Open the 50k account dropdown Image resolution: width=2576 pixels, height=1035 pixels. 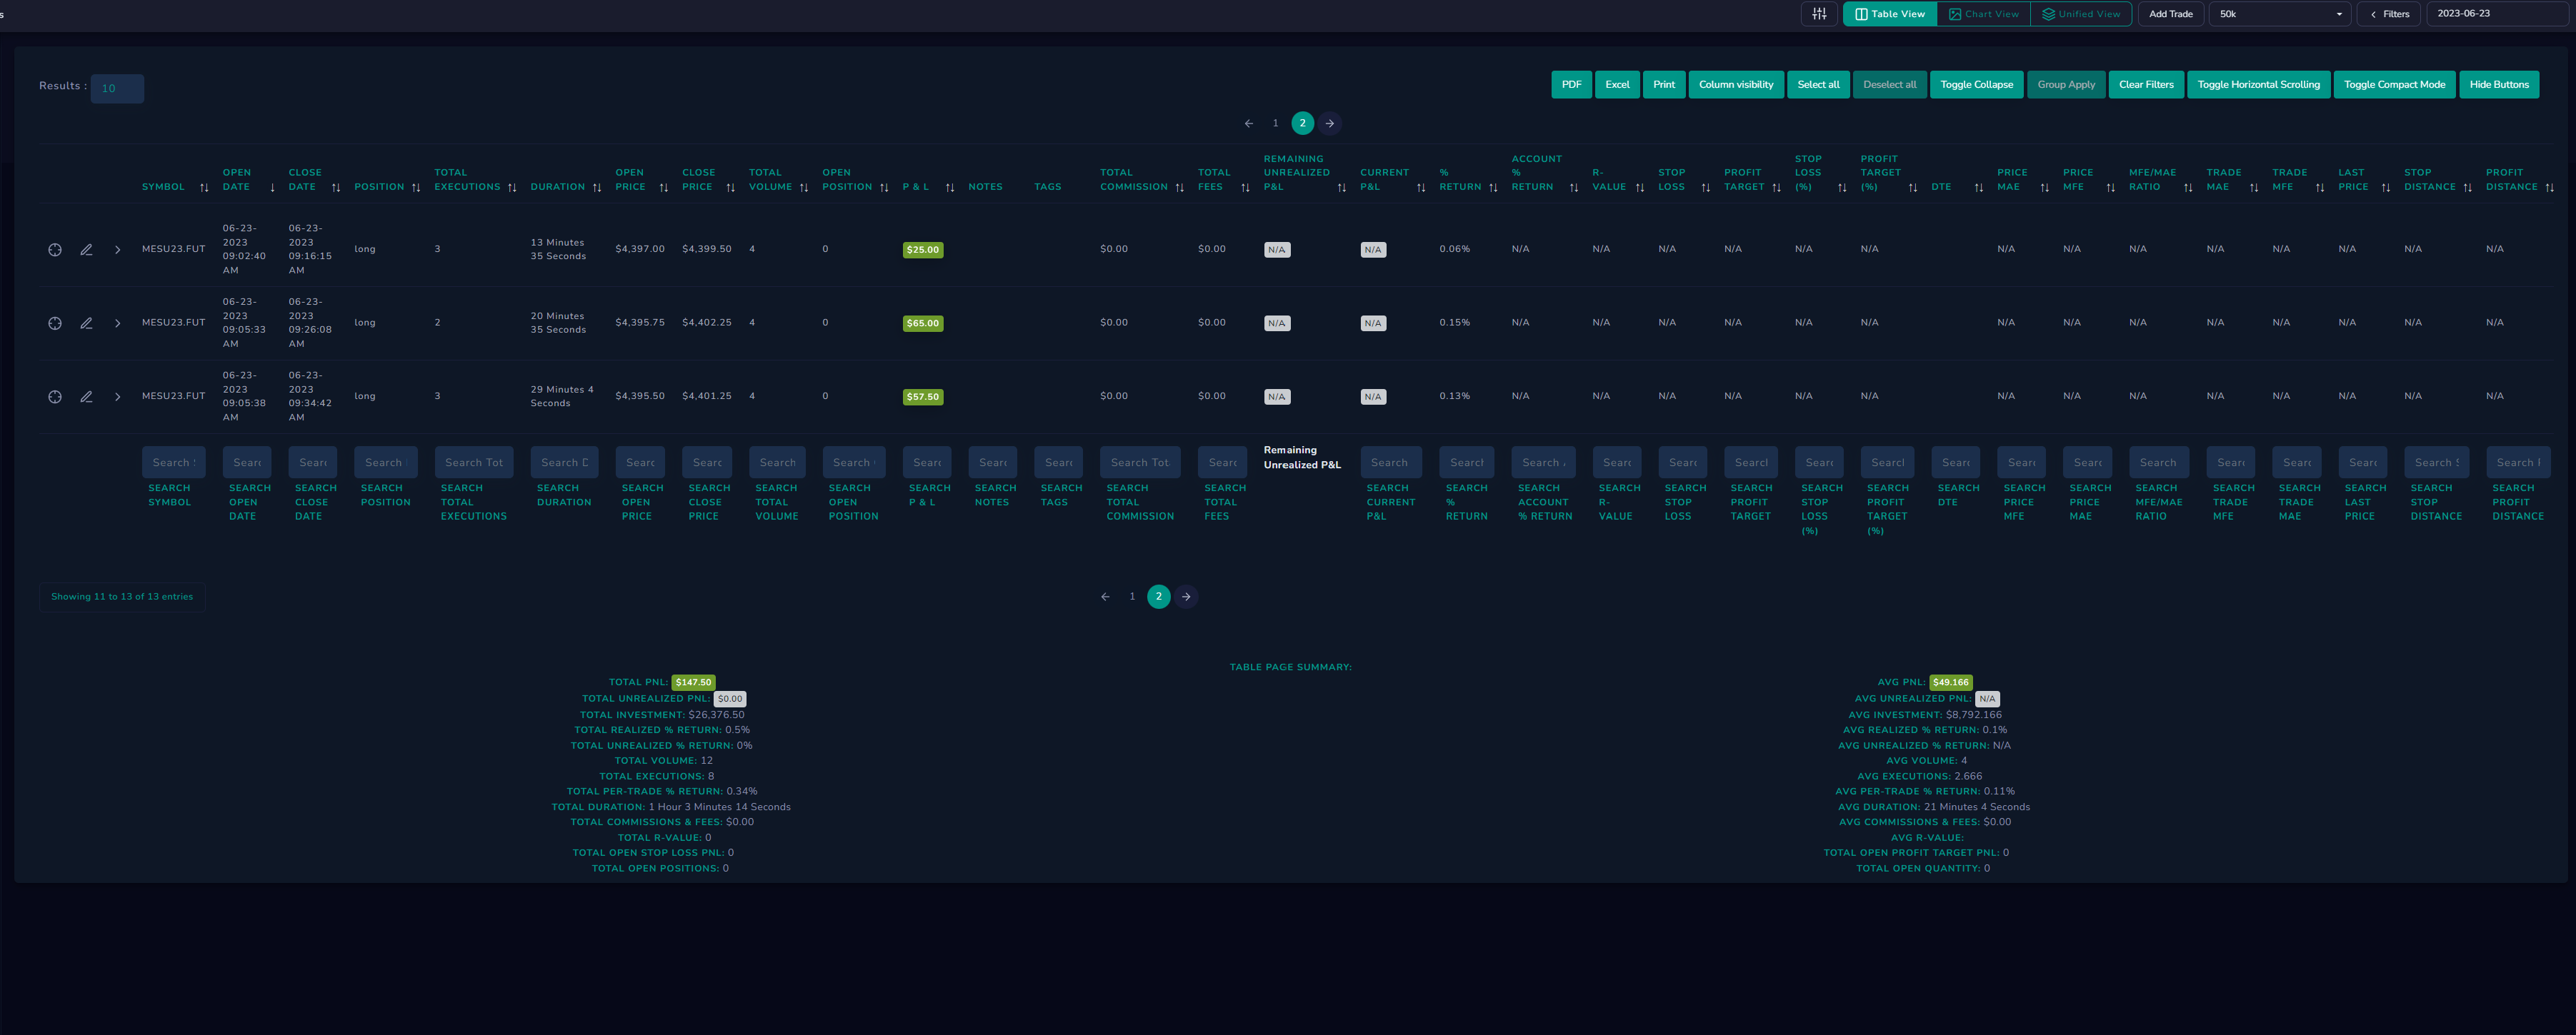2280,14
